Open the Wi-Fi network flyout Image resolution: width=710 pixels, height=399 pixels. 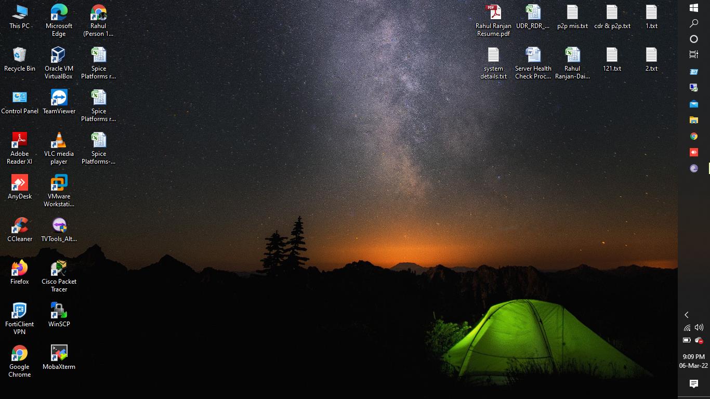687,328
